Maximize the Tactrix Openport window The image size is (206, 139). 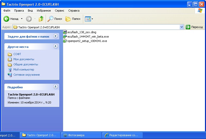(196, 4)
